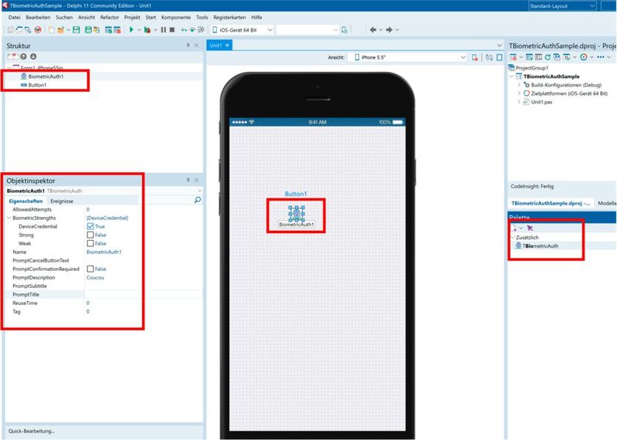Uncheck the DeviceCredential checkbox
This screenshot has height=440, width=617.
click(90, 226)
